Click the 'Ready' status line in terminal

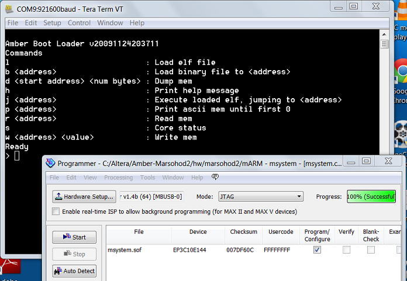point(16,147)
